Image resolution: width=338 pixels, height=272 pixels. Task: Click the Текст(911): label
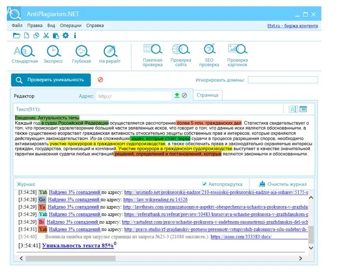[28, 109]
